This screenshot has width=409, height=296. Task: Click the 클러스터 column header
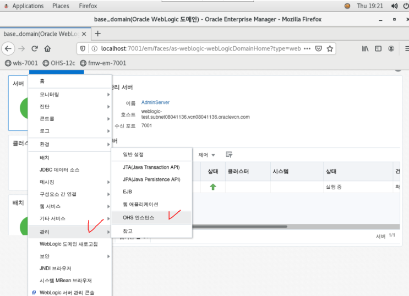(248, 171)
